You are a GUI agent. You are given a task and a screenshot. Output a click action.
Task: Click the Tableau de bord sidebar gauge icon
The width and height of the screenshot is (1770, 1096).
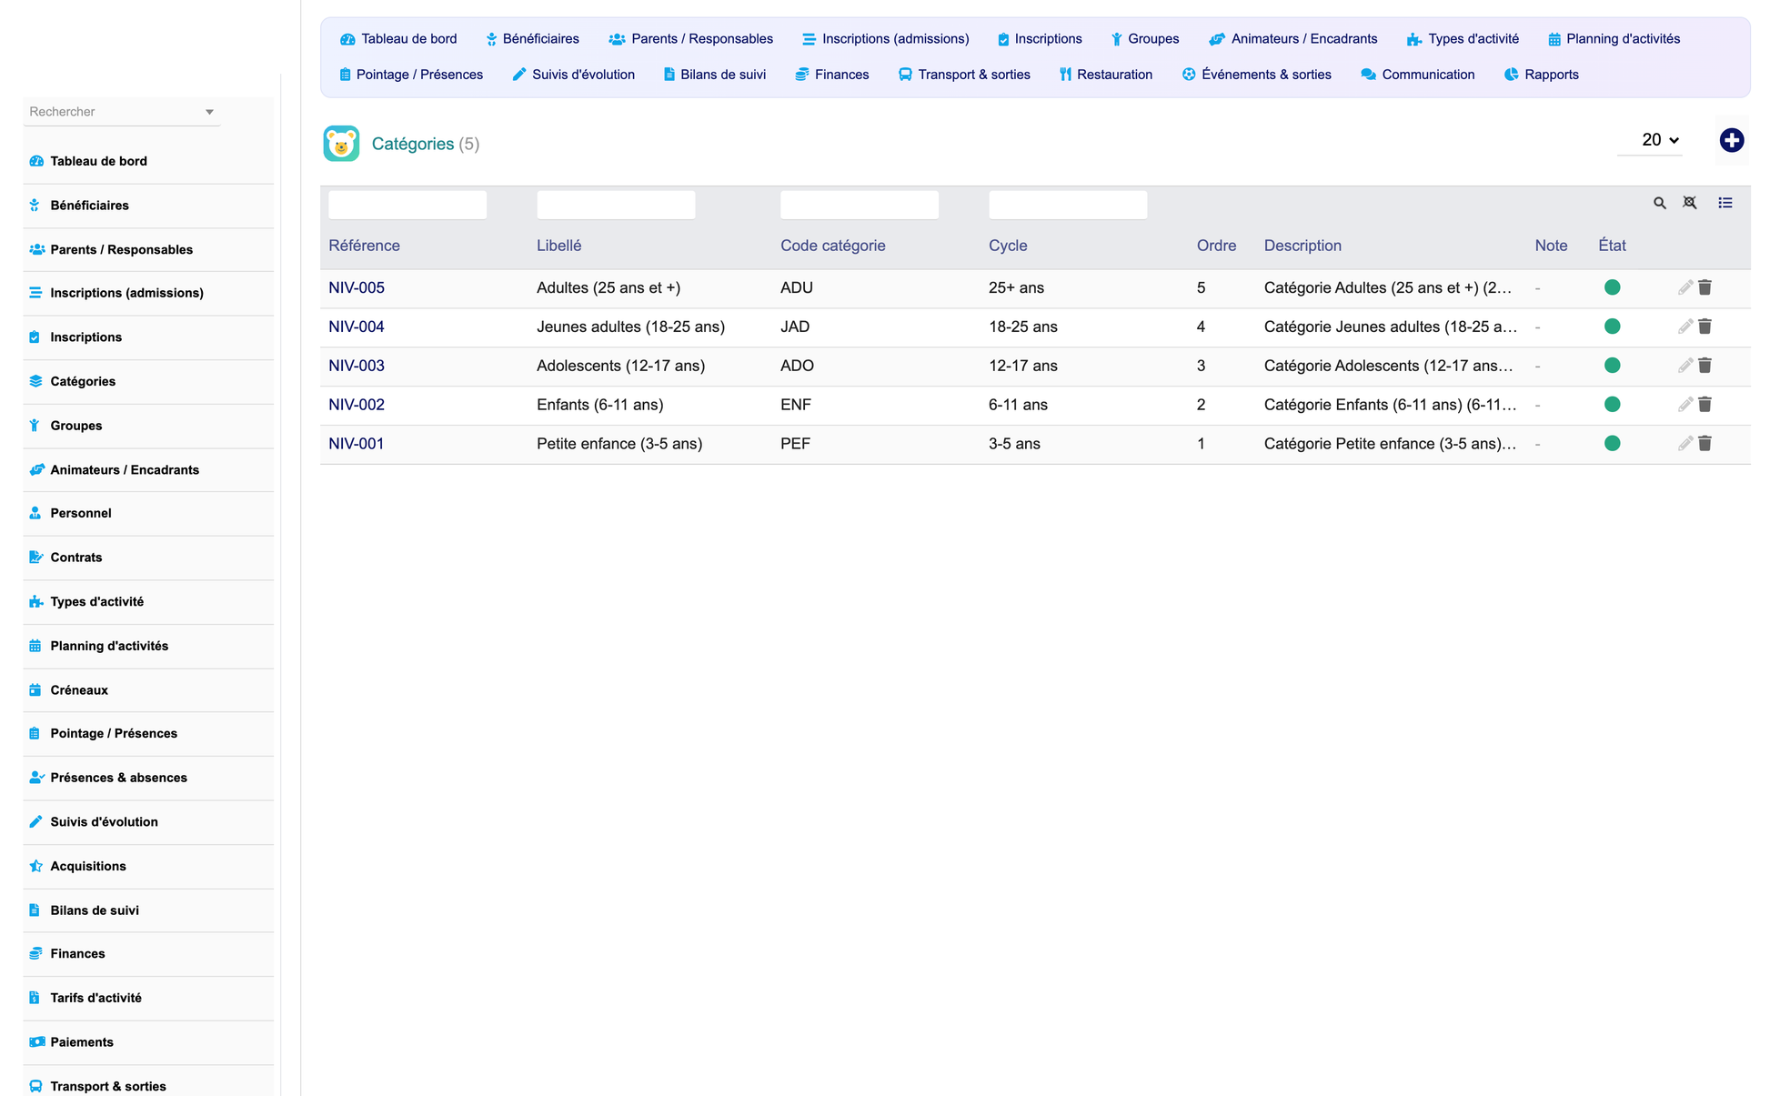36,161
